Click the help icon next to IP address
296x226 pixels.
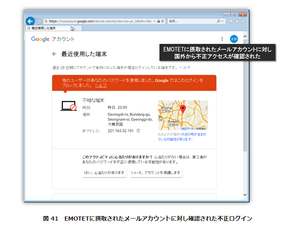pos(138,131)
